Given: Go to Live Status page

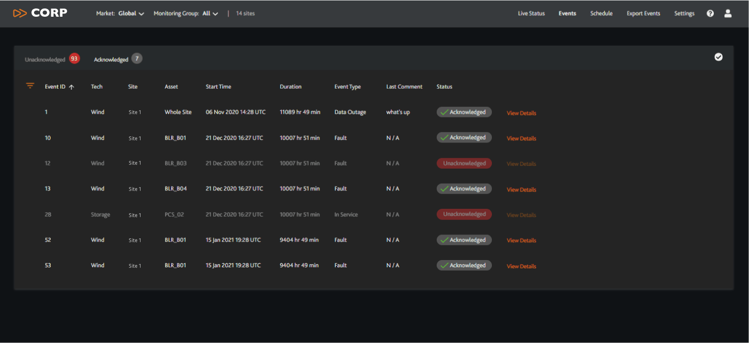Looking at the screenshot, I should (x=531, y=13).
